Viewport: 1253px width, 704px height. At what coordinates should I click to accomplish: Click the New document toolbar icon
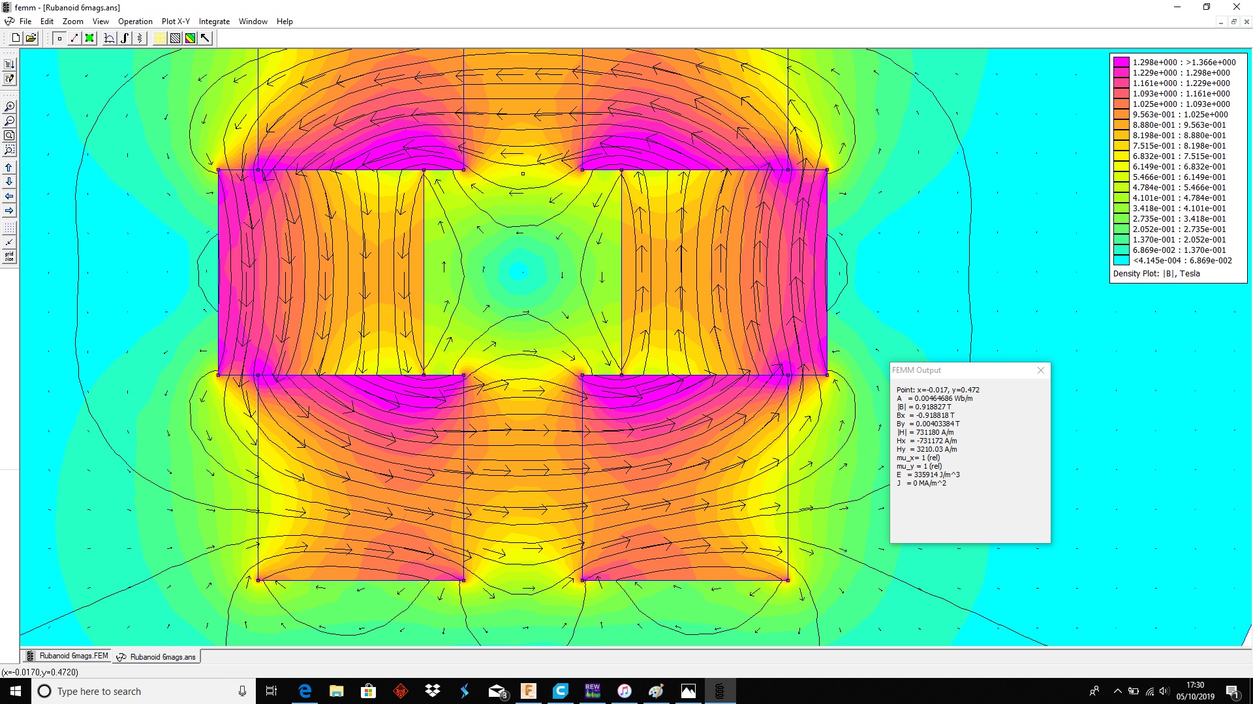click(16, 38)
